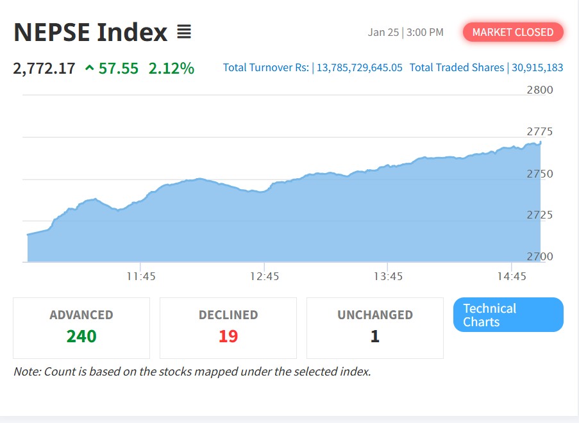Select the 13:45 time axis label
Viewport: 579px width, 423px height.
[389, 276]
